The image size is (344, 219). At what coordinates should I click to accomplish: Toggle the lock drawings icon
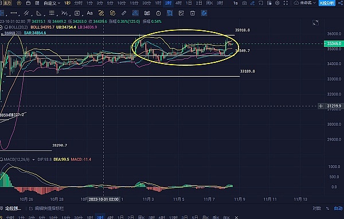pyautogui.click(x=158, y=13)
